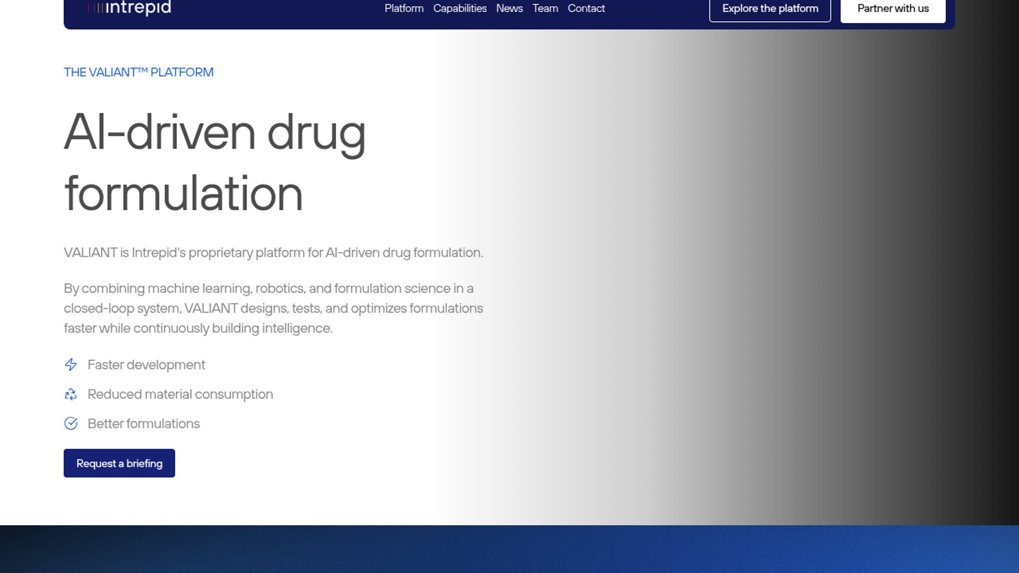This screenshot has height=573, width=1019.
Task: Click THE VALIANT™ PLATFORM label
Action: tap(139, 72)
